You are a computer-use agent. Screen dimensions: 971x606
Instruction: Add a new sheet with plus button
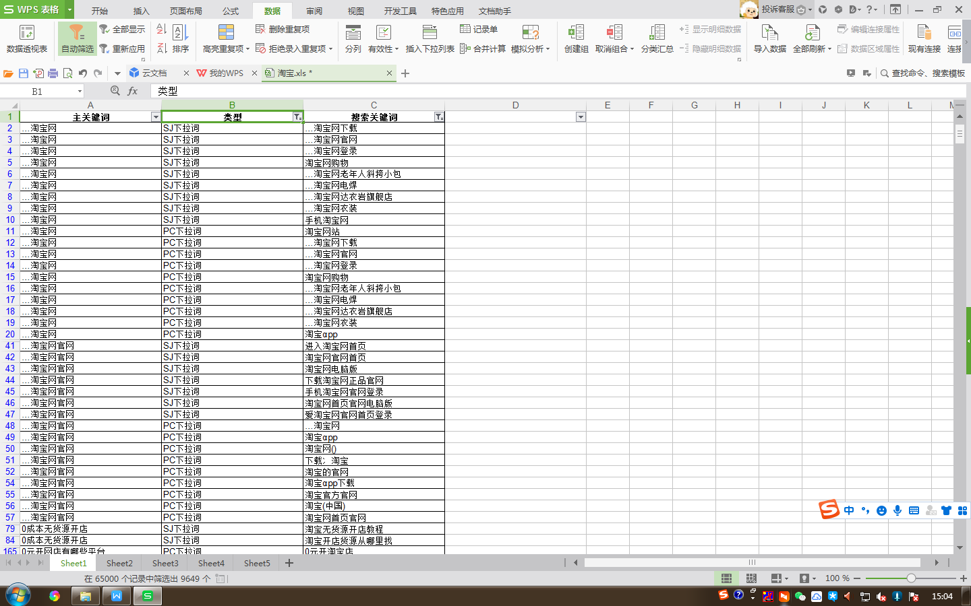point(289,563)
